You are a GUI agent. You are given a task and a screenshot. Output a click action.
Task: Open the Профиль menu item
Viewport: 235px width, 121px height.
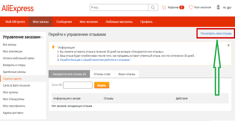tap(146, 22)
